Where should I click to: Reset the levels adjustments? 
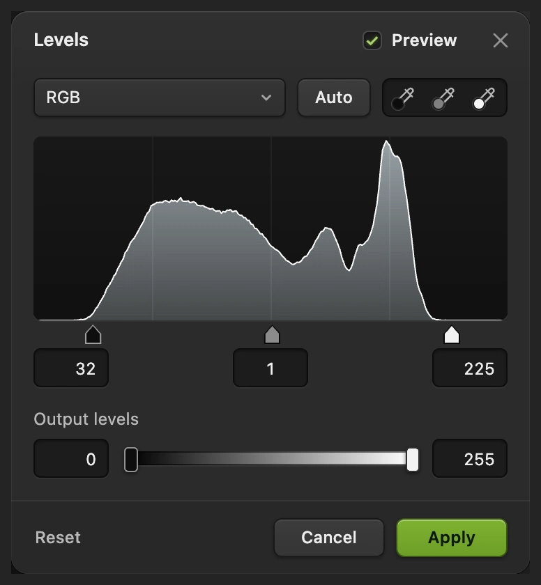[x=58, y=538]
